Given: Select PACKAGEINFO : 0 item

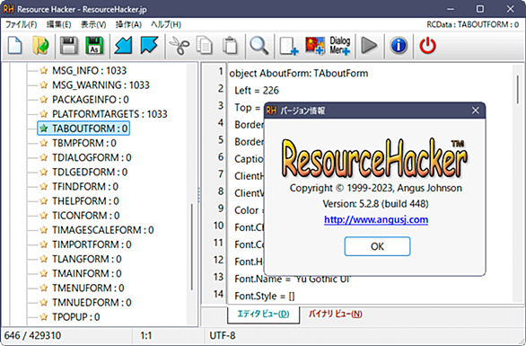Looking at the screenshot, I should pyautogui.click(x=91, y=100).
